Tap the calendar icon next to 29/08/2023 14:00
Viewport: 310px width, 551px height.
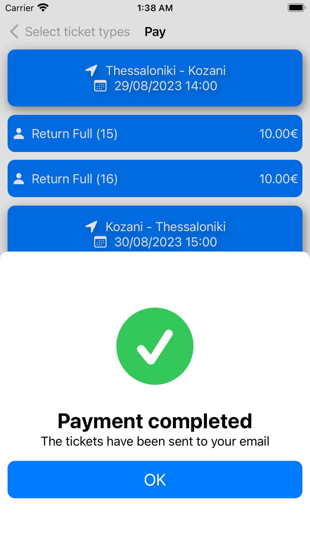101,86
